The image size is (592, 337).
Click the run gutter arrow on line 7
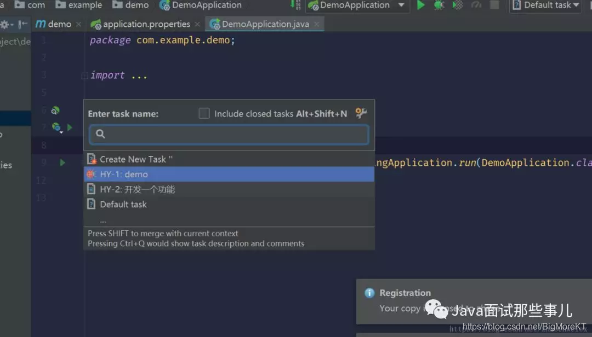(x=70, y=127)
